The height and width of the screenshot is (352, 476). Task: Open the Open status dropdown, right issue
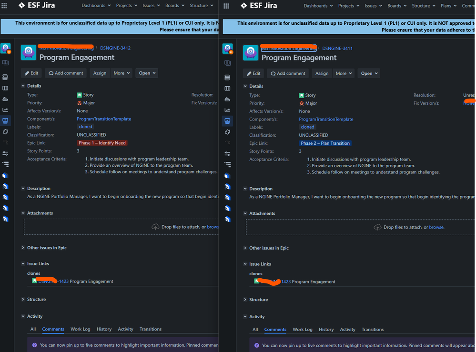[369, 73]
